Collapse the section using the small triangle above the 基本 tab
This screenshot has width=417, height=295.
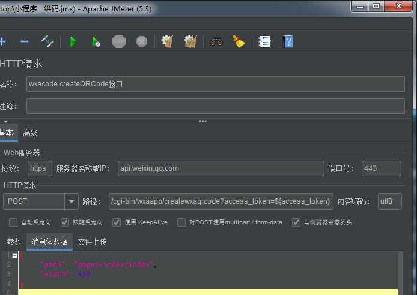coord(5,122)
